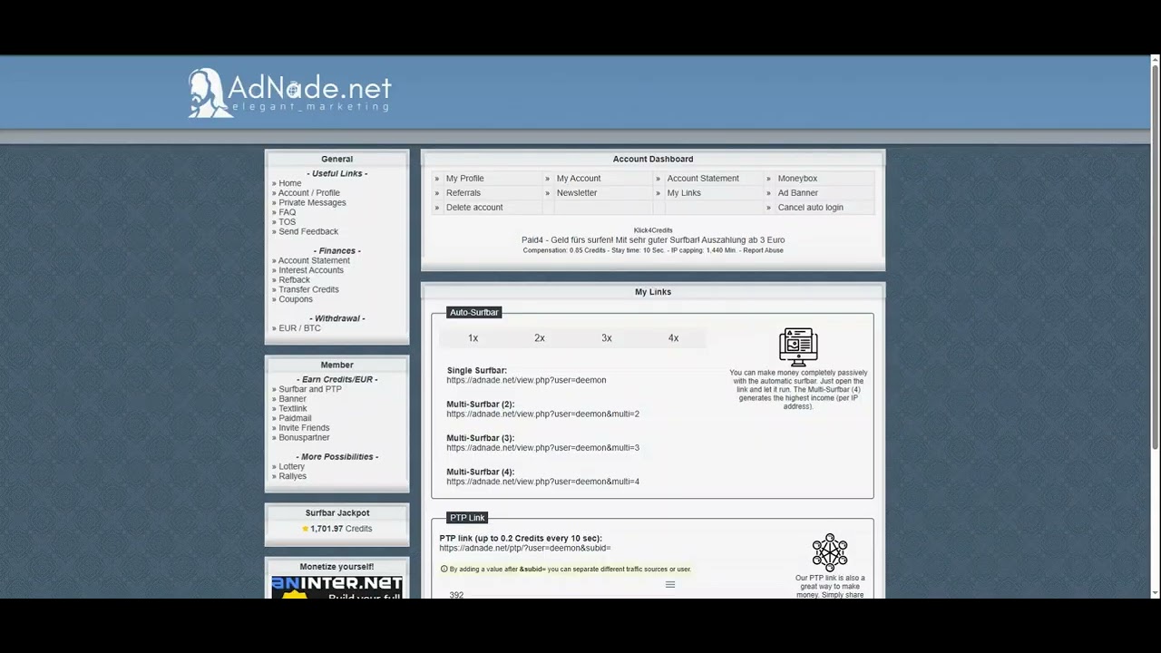Viewport: 1161px width, 653px height.
Task: Open Rallyes sidebar link
Action: click(293, 476)
